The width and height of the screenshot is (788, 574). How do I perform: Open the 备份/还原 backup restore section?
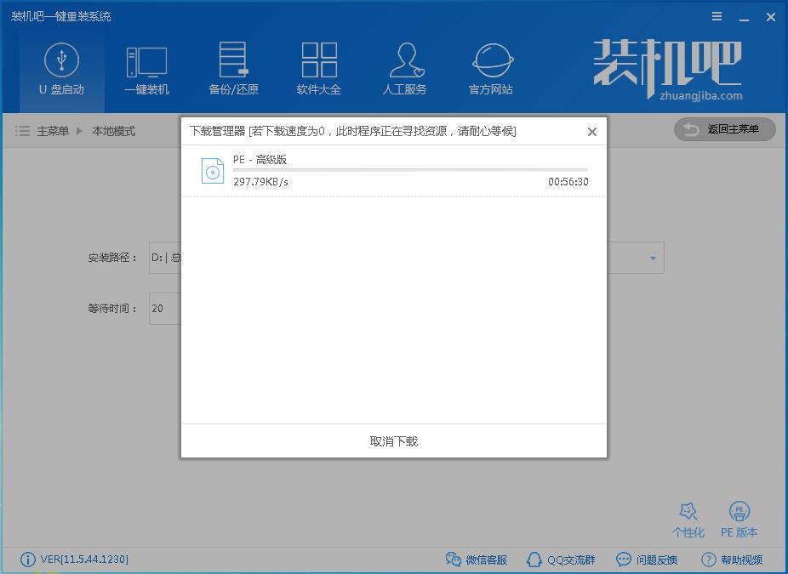233,70
